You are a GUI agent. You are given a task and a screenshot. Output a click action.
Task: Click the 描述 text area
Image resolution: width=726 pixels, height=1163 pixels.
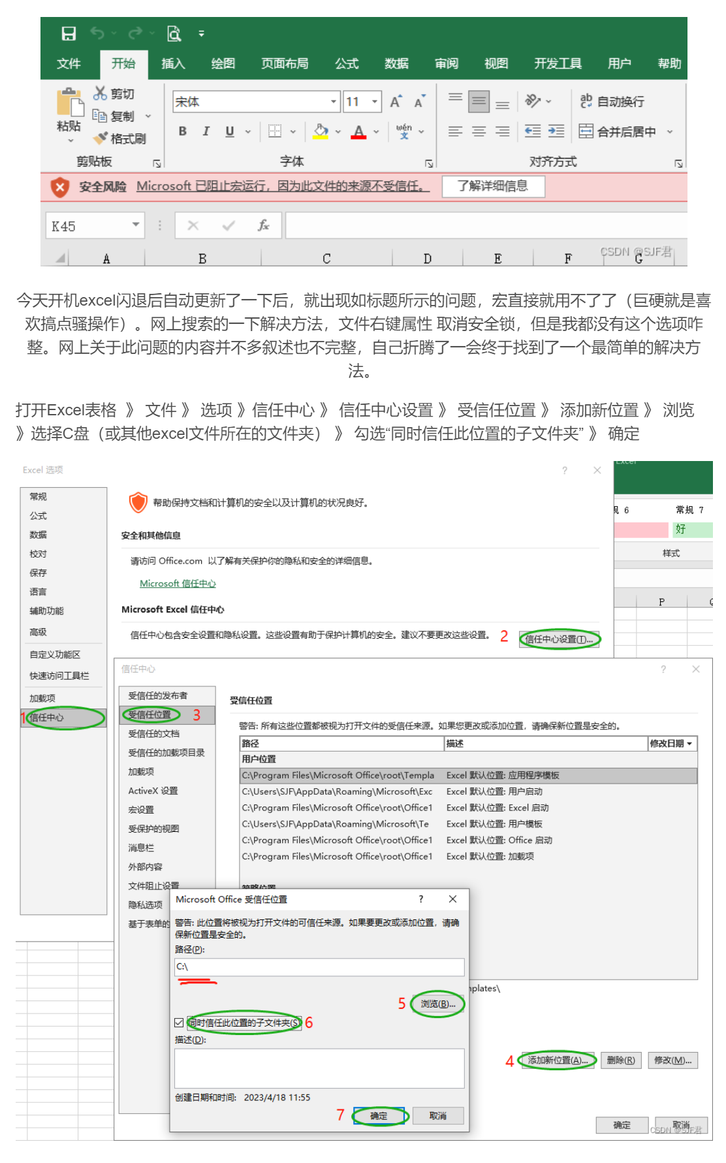(319, 1068)
